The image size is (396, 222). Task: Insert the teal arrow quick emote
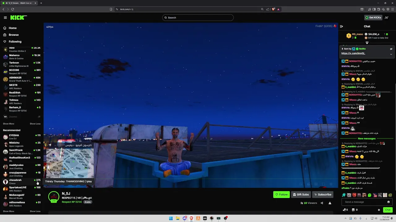click(x=344, y=195)
